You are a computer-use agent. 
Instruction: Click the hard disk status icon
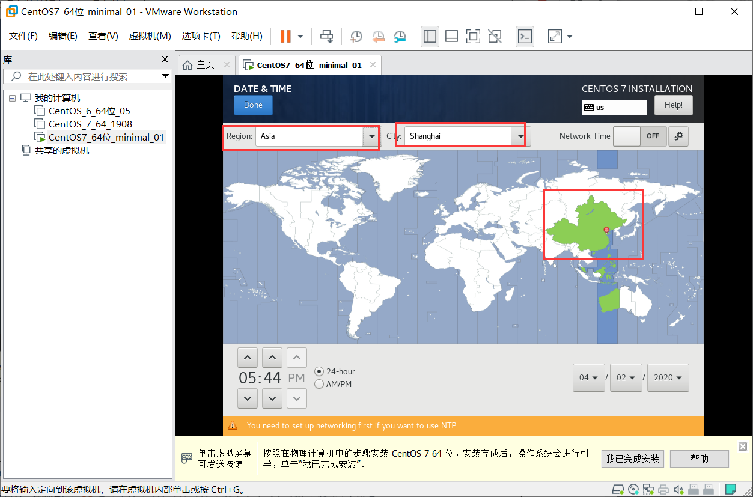[x=618, y=489]
